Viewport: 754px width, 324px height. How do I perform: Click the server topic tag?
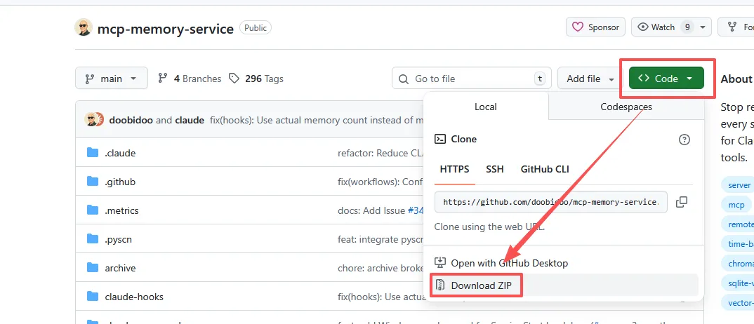pos(738,185)
